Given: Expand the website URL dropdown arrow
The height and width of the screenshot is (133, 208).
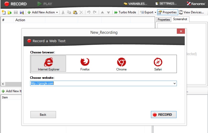Looking at the screenshot, I should point(174,84).
